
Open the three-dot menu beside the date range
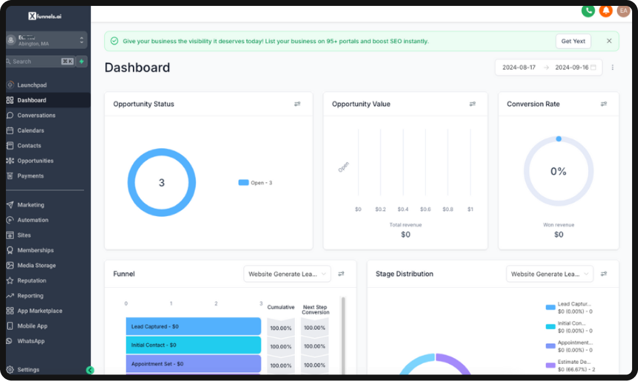612,67
